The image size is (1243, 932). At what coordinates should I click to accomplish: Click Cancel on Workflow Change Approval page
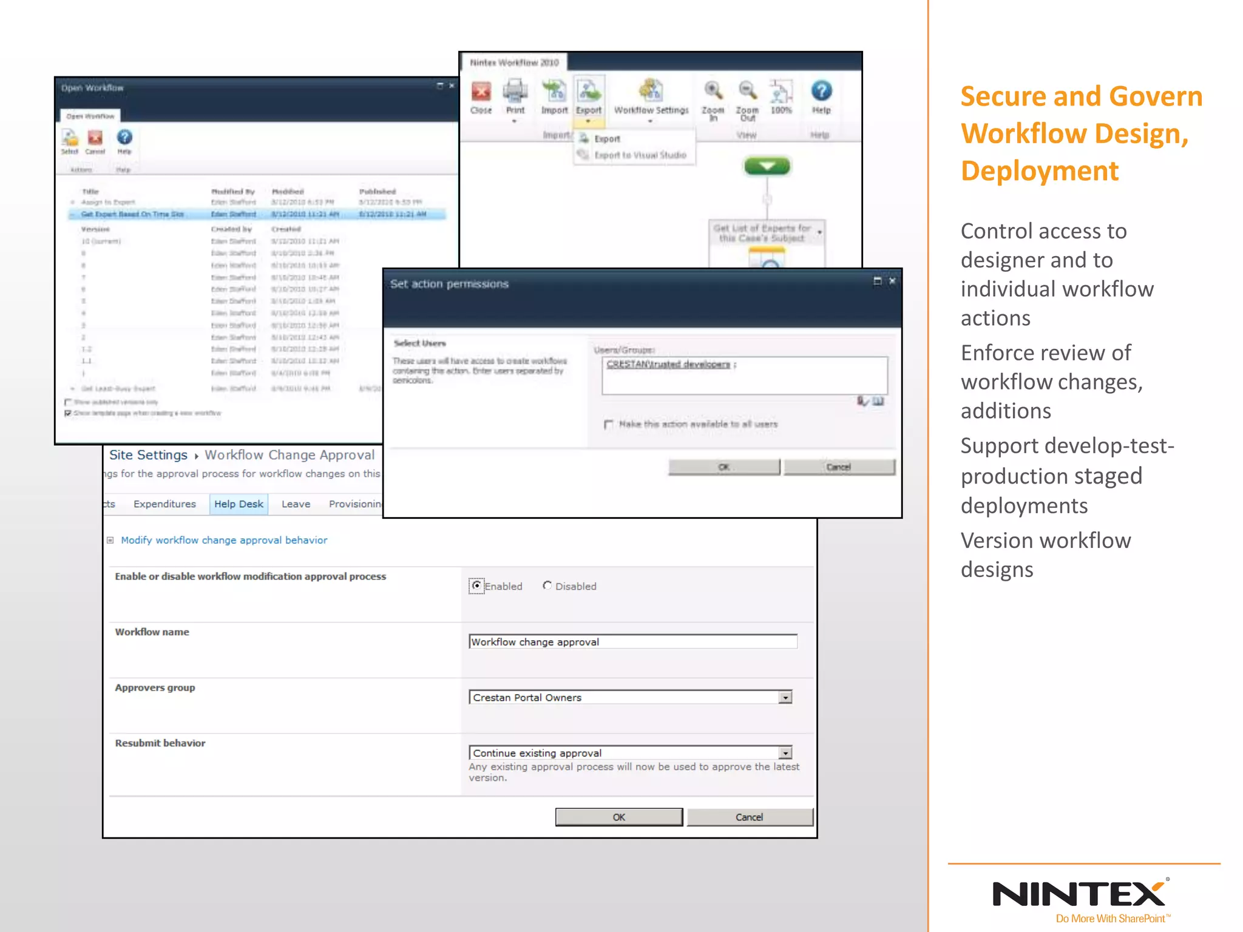pyautogui.click(x=750, y=817)
